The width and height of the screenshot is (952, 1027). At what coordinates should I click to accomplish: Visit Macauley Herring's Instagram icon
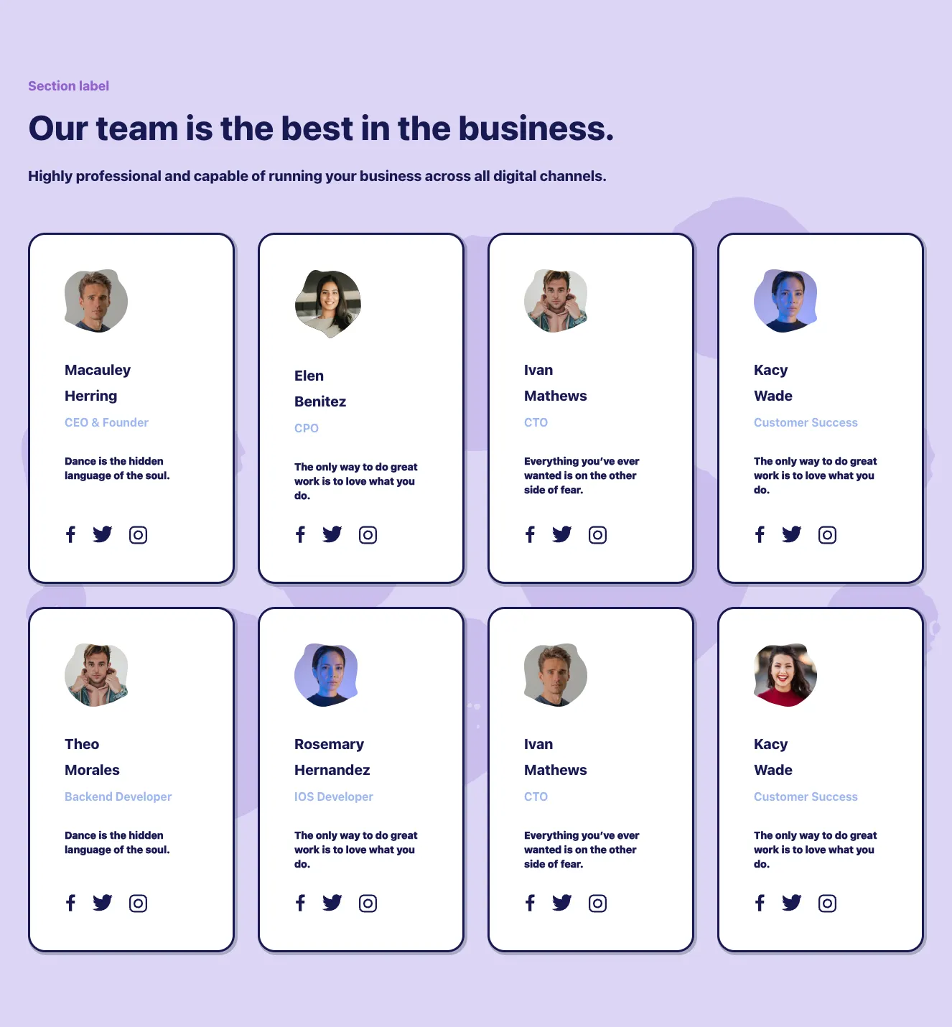point(138,535)
